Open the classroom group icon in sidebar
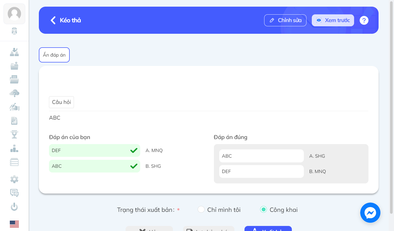Viewport: 394px width, 231px height. pos(14,52)
